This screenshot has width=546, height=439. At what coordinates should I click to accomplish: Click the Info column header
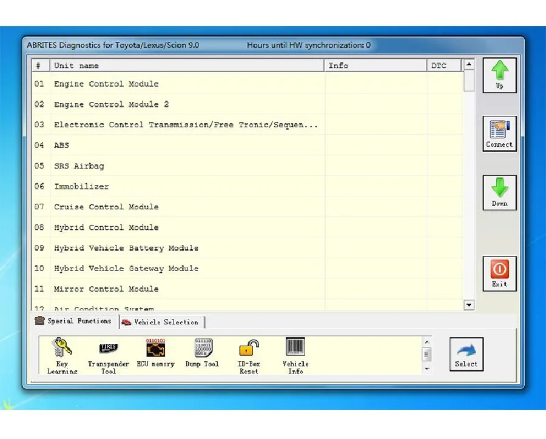376,65
